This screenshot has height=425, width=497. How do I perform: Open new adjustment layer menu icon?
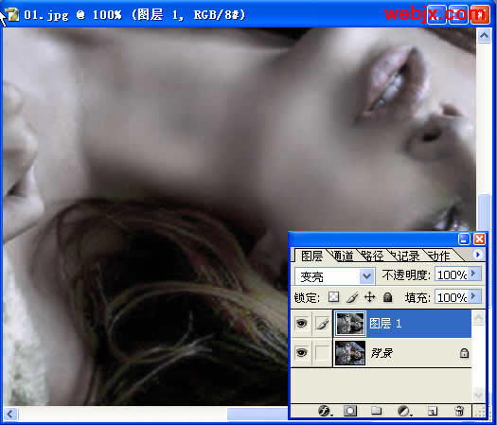[404, 411]
